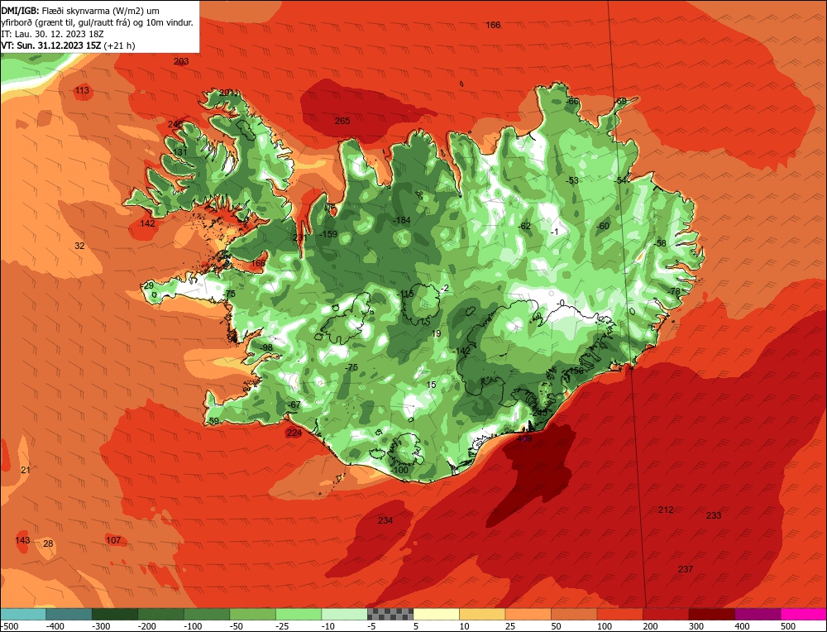Select the value '234' south of Iceland

[385, 520]
